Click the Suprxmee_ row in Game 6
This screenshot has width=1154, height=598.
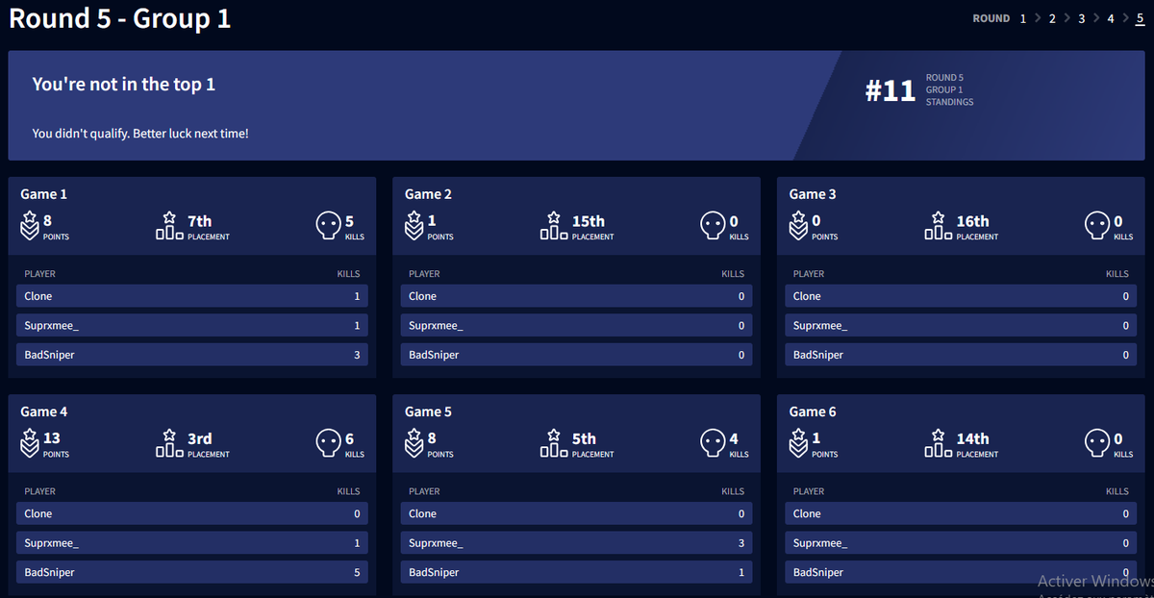[x=962, y=543]
